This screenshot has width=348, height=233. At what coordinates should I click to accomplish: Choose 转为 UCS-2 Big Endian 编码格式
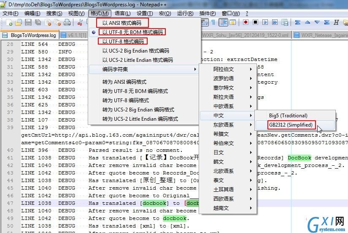pyautogui.click(x=144, y=110)
